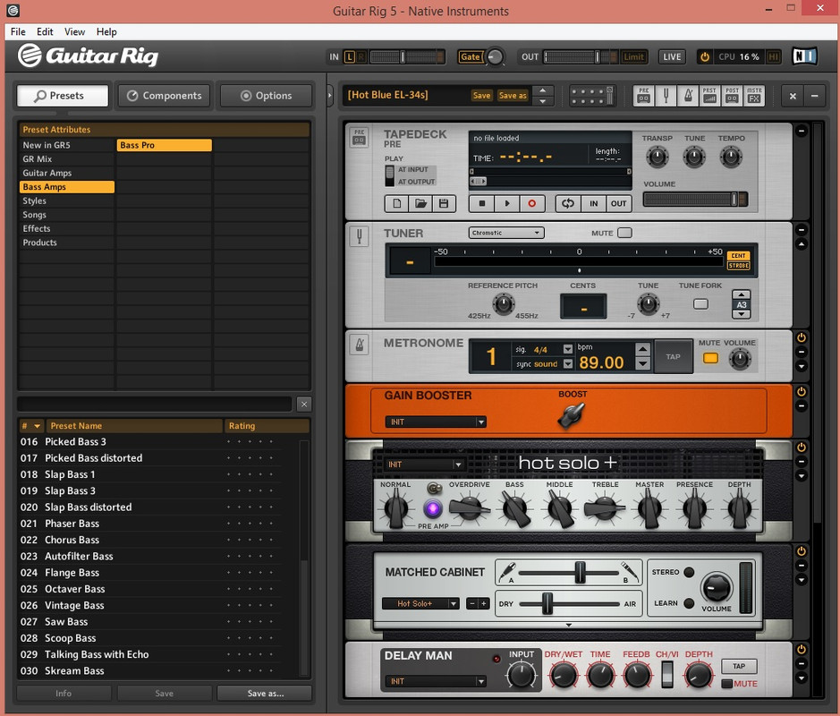This screenshot has height=716, width=840.
Task: Click the Native Instruments NI logo
Action: [x=804, y=56]
